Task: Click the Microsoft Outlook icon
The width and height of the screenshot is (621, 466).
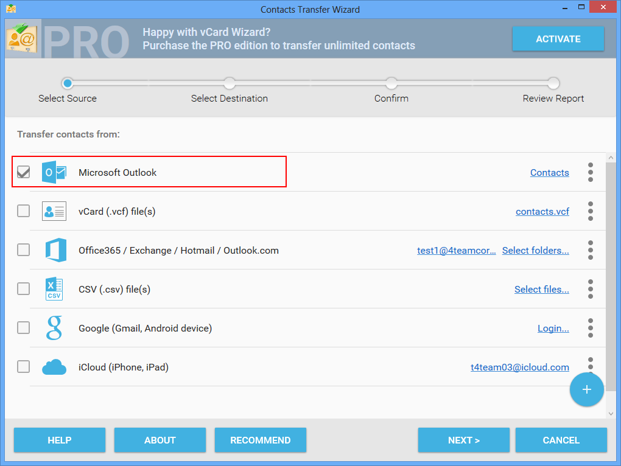Action: point(54,172)
